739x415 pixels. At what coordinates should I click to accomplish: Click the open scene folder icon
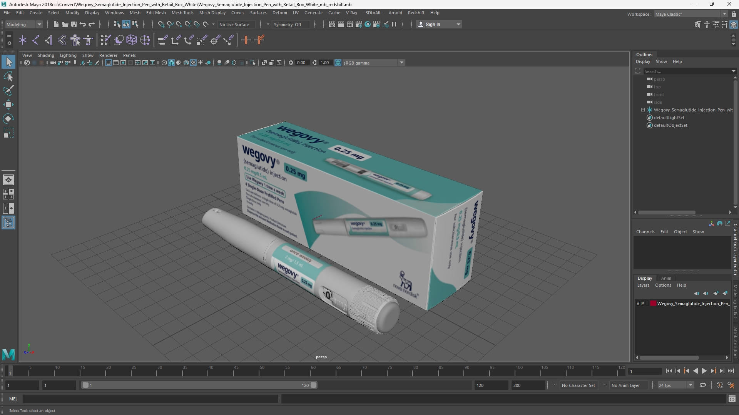tap(65, 24)
